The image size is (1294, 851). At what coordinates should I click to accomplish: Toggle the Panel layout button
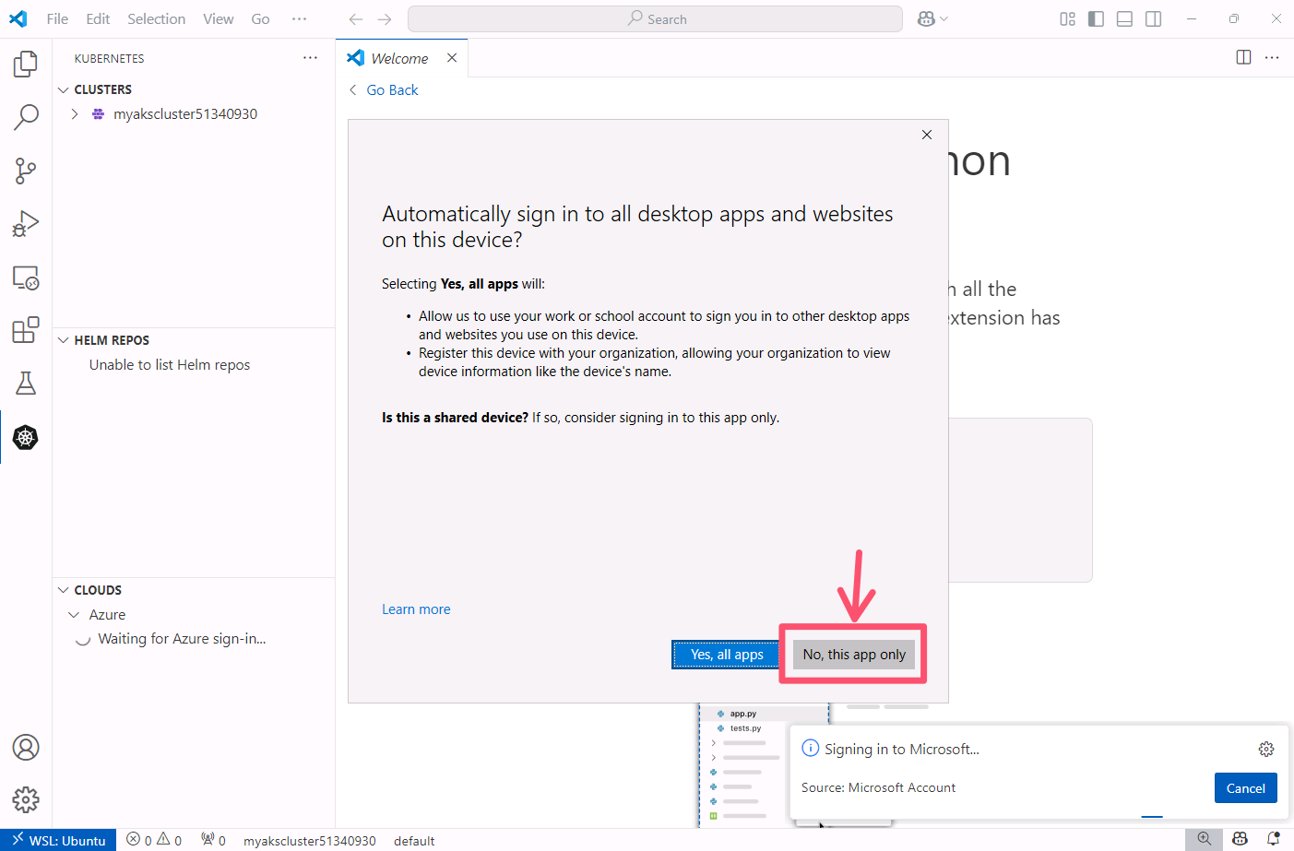point(1124,19)
